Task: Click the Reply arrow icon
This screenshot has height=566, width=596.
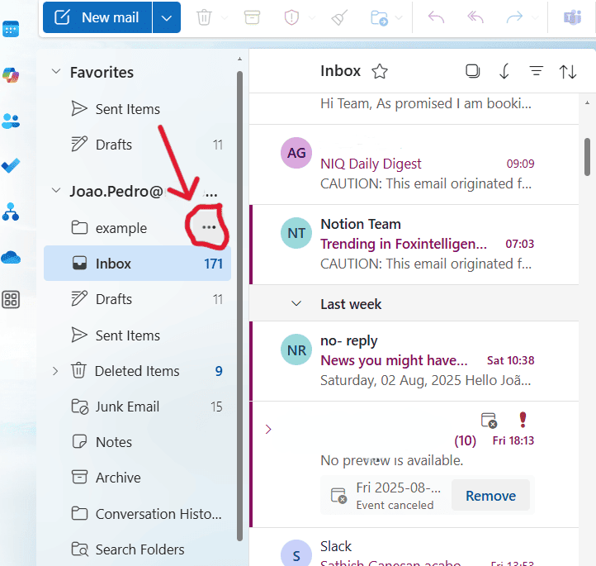Action: [436, 17]
